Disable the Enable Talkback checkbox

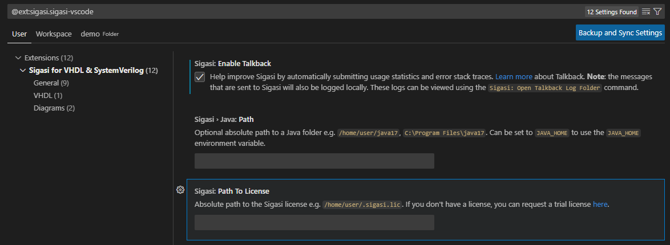pos(200,77)
